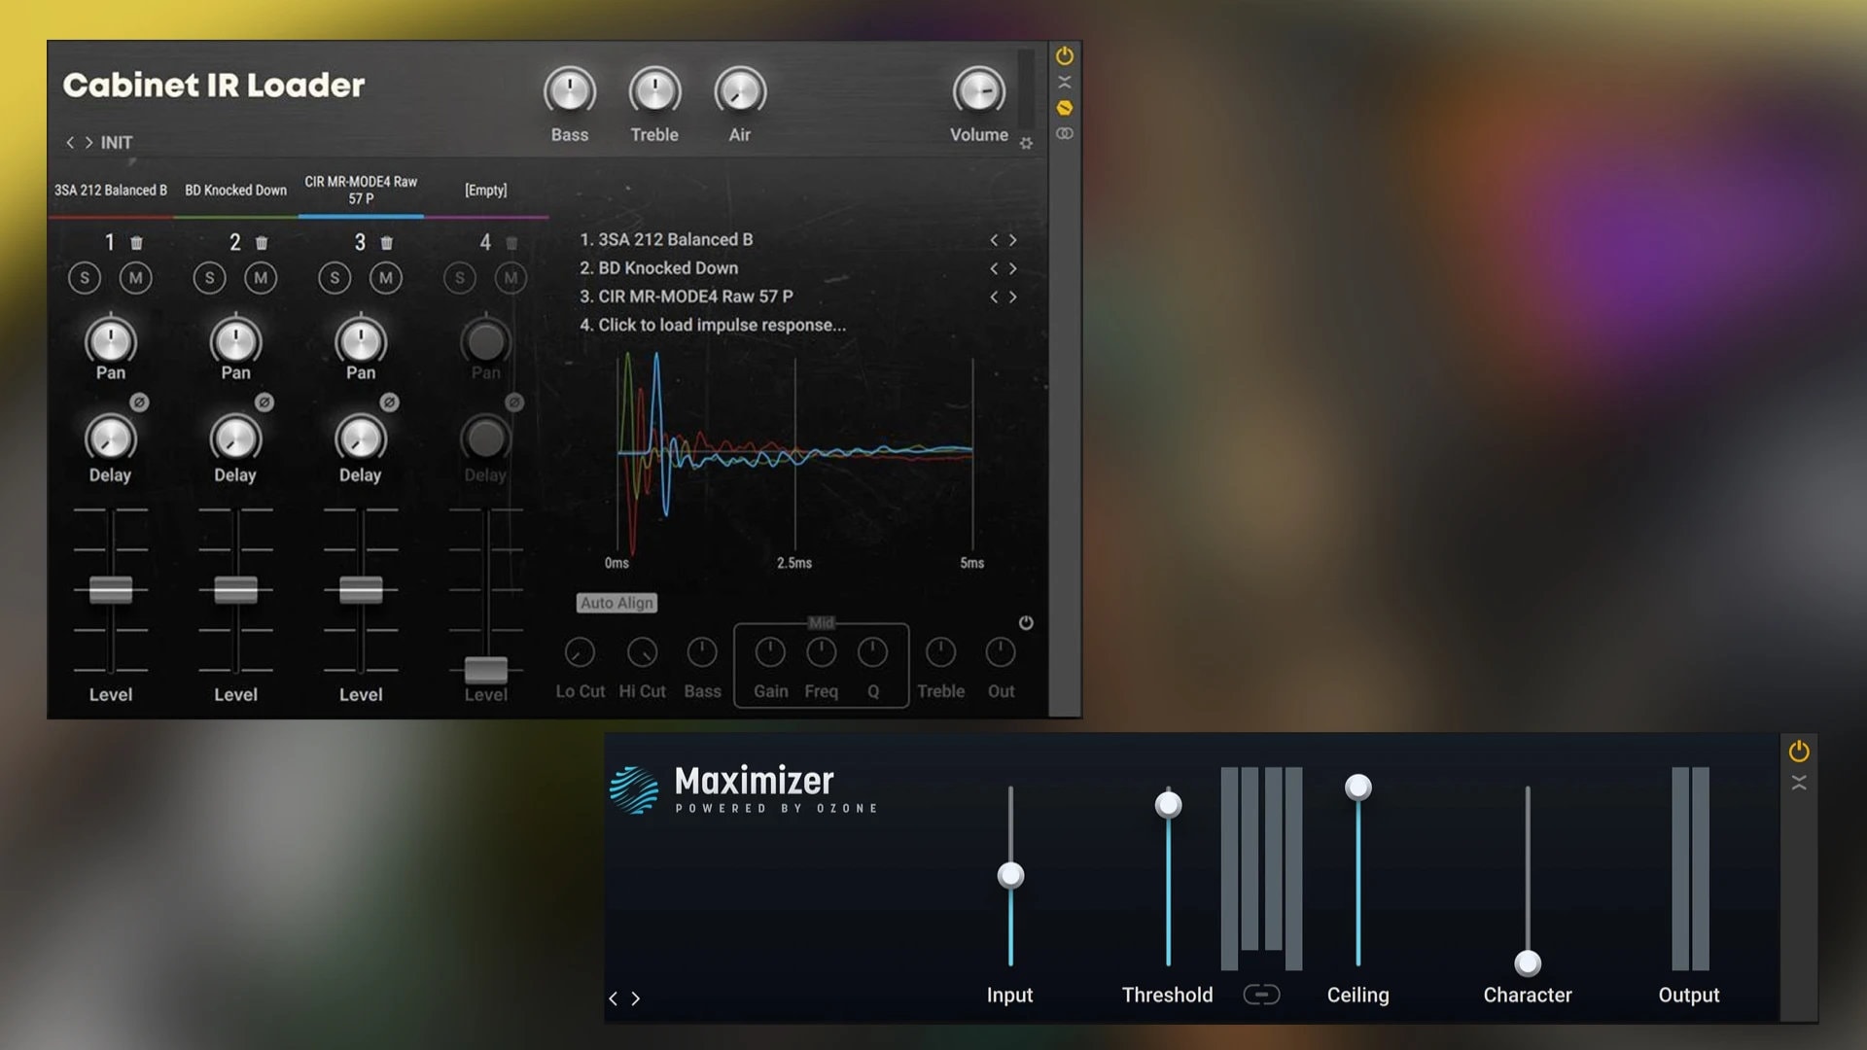Image resolution: width=1867 pixels, height=1050 pixels.
Task: Mute IR channel 3
Action: (386, 278)
